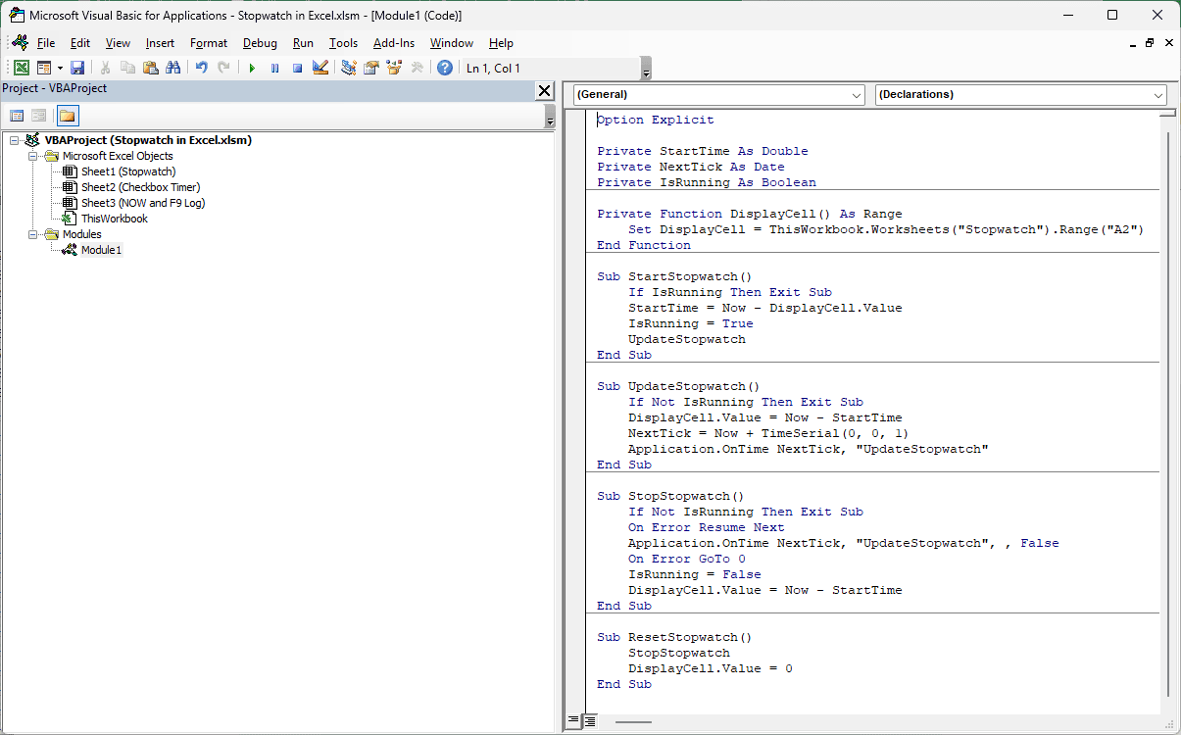Click the code window vertical scrollbar
The image size is (1181, 735).
click(1167, 414)
